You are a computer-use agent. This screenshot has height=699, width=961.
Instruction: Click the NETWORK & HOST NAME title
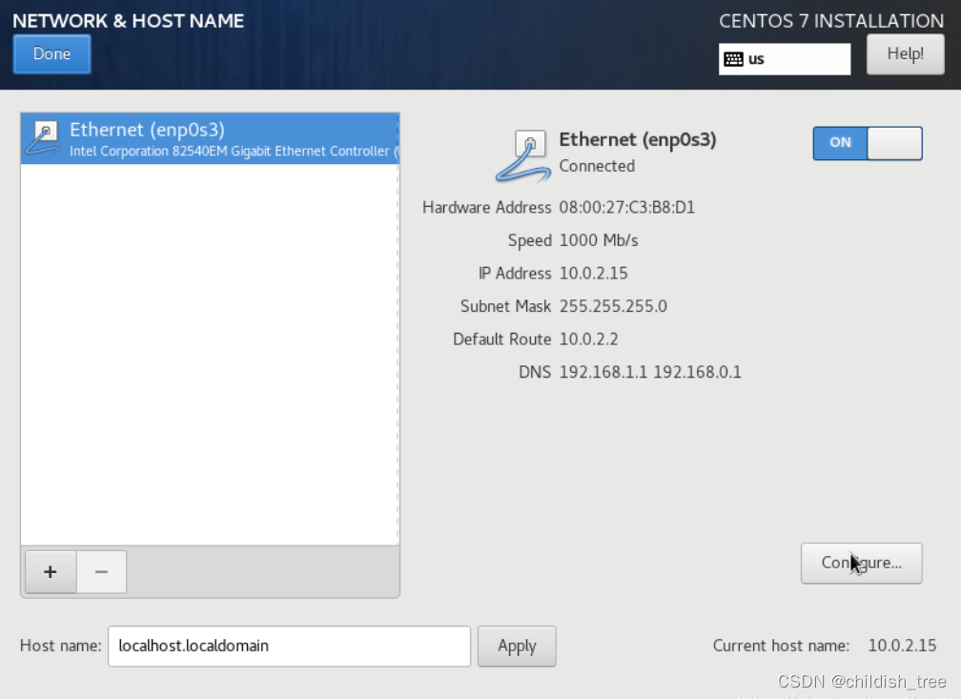(128, 21)
